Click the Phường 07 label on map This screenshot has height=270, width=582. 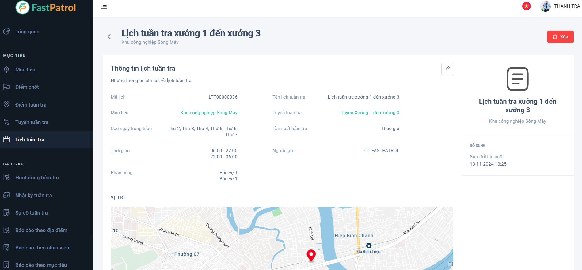click(187, 254)
